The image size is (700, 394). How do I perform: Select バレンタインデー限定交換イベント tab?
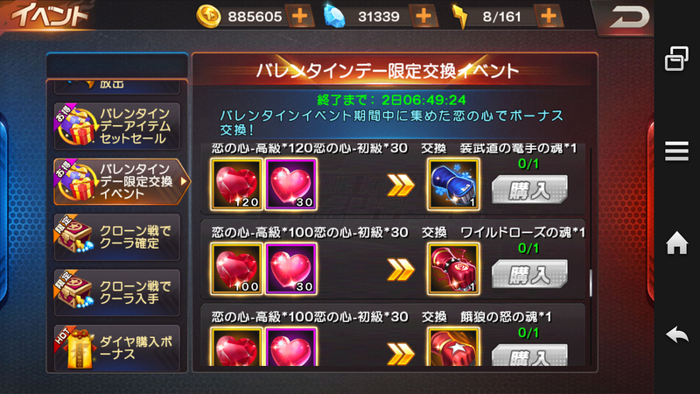[x=121, y=181]
